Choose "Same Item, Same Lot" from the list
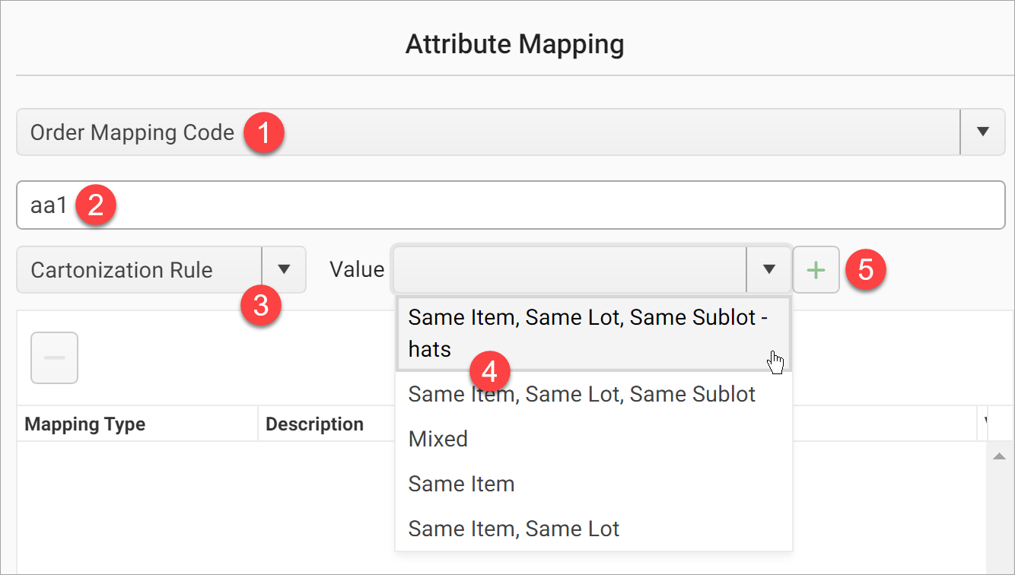The height and width of the screenshot is (575, 1015). 514,528
